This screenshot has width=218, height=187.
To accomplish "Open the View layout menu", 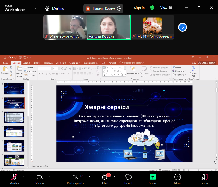I will tap(168, 8).
